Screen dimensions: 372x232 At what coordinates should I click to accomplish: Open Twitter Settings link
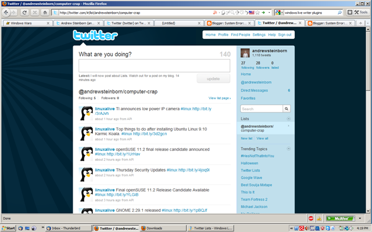[x=259, y=35]
